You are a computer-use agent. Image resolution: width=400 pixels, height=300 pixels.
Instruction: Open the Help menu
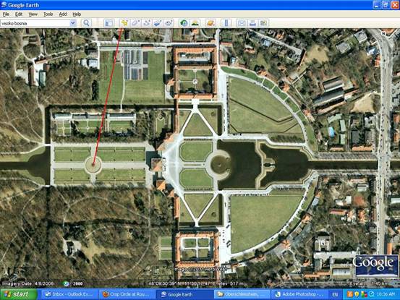coord(77,14)
